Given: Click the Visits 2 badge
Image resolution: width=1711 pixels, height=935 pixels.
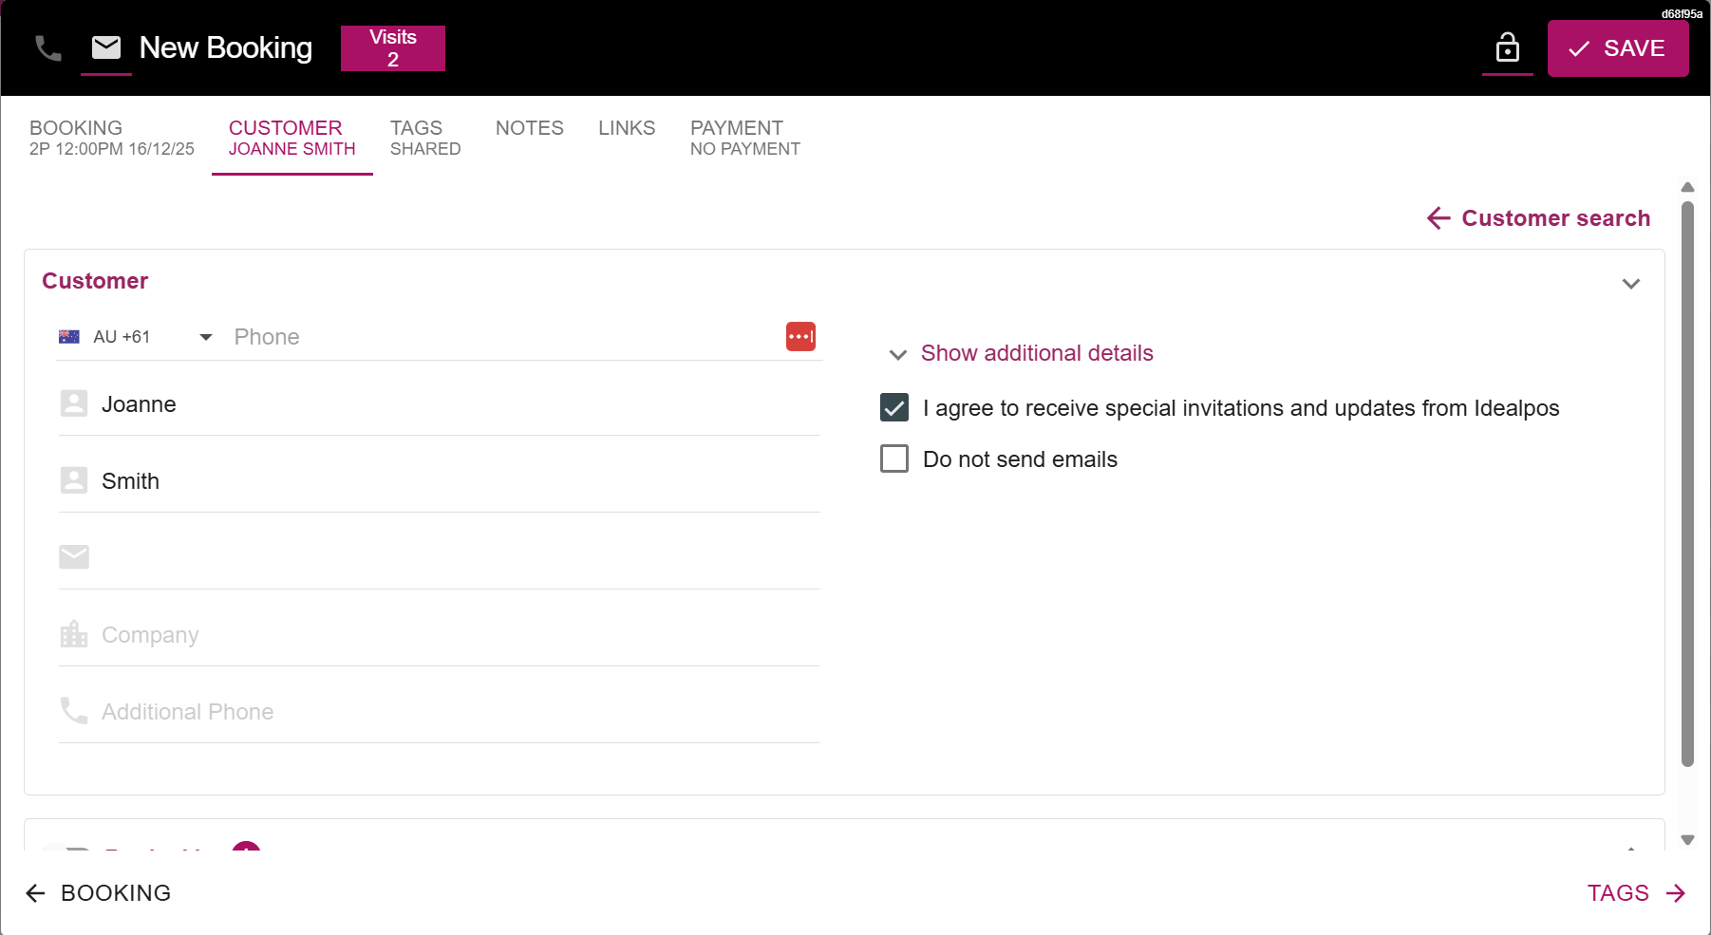Looking at the screenshot, I should tap(393, 48).
